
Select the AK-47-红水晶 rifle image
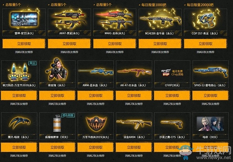click(134, 72)
